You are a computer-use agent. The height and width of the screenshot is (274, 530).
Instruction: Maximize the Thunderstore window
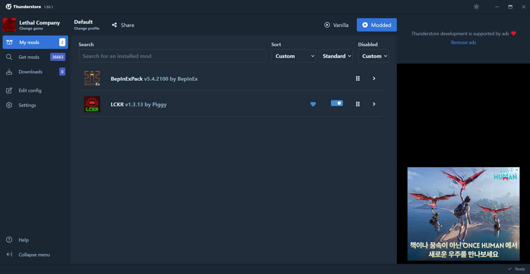(510, 7)
